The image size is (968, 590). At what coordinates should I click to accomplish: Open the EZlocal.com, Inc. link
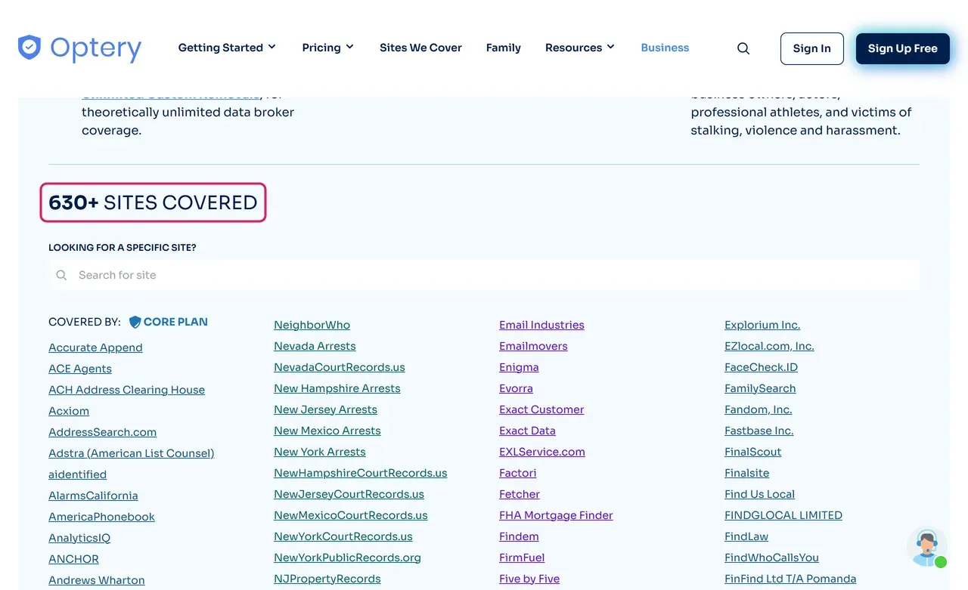point(769,346)
